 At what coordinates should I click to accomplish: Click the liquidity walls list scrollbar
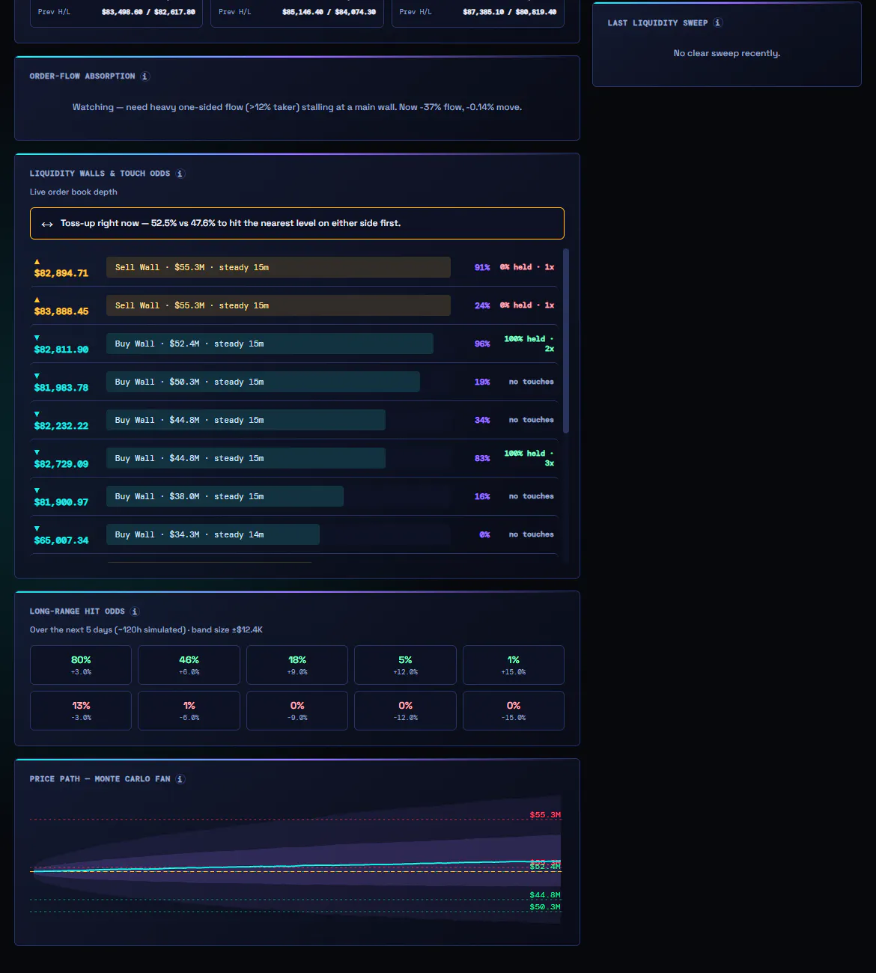pyautogui.click(x=566, y=341)
